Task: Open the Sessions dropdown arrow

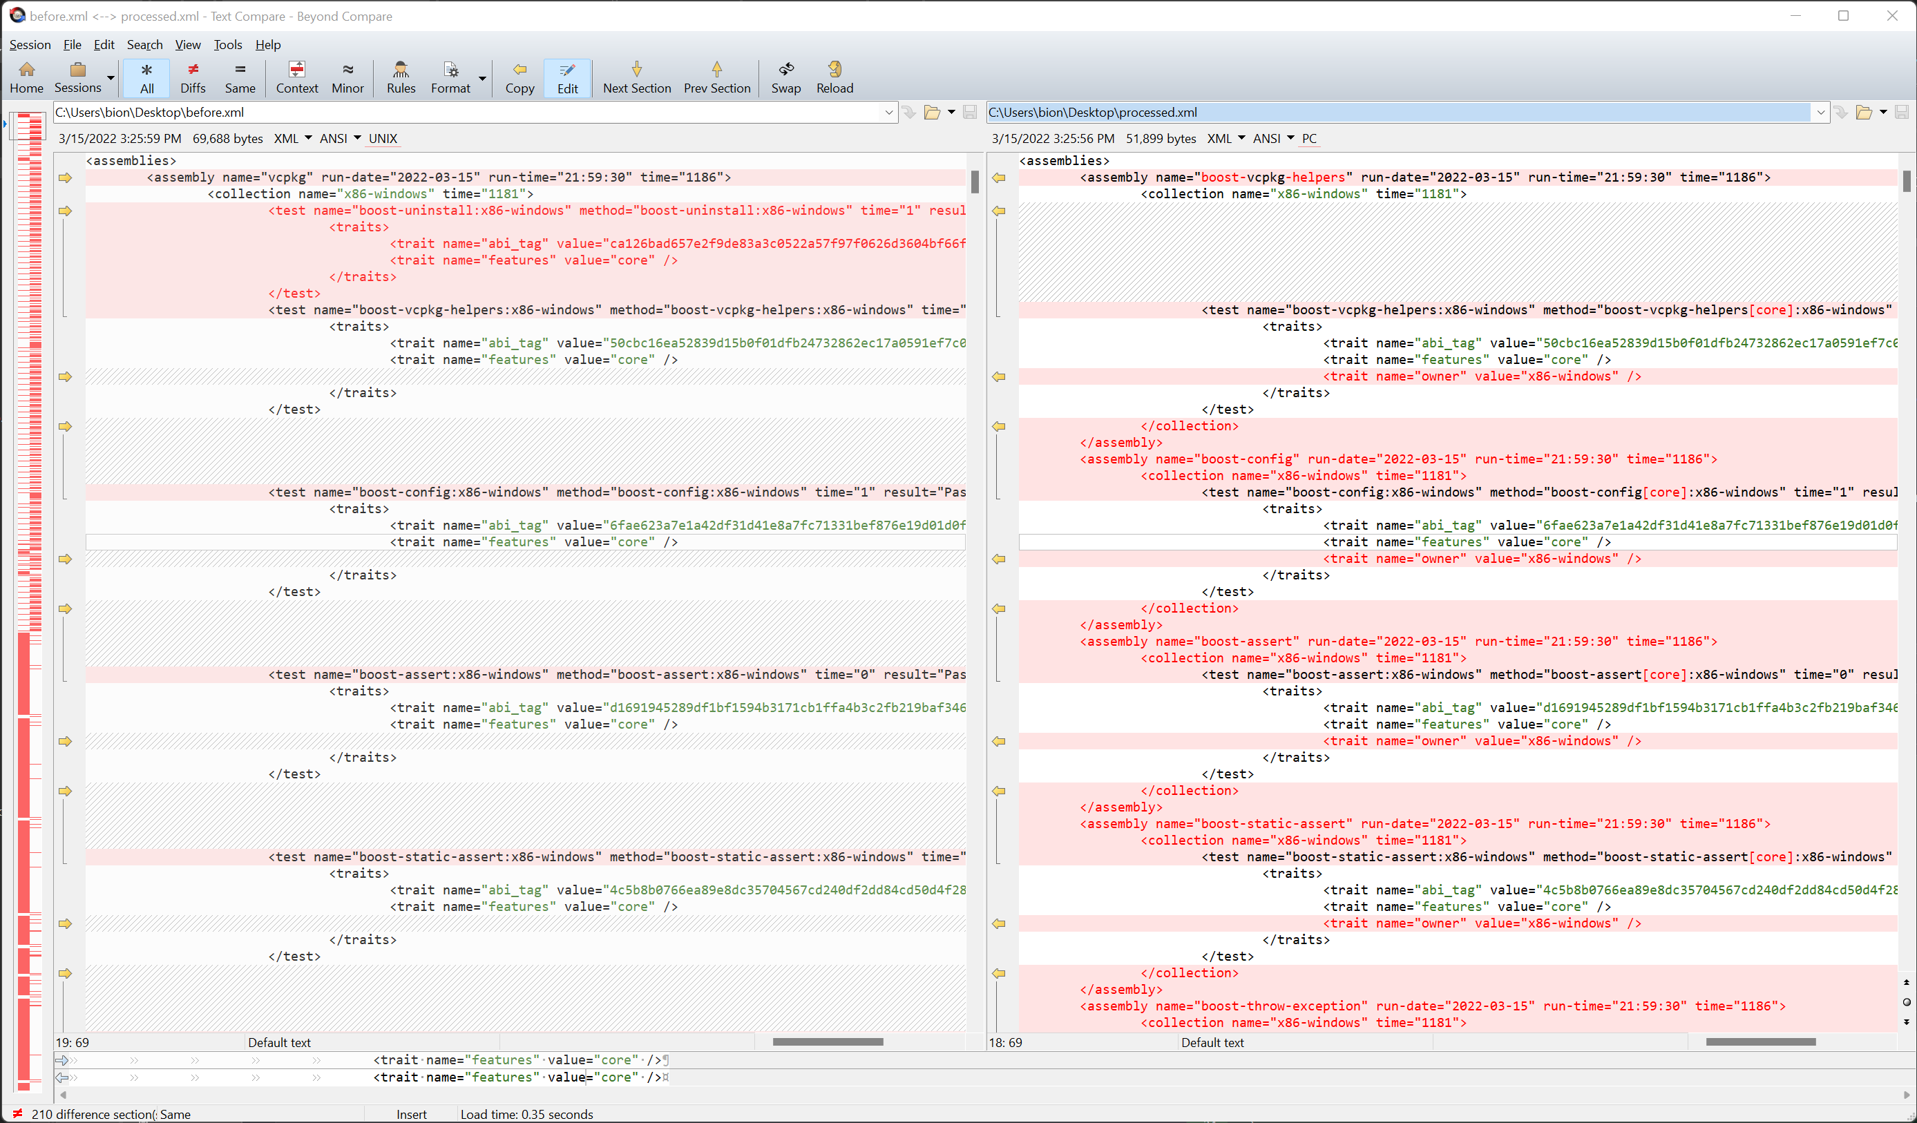Action: pyautogui.click(x=111, y=77)
